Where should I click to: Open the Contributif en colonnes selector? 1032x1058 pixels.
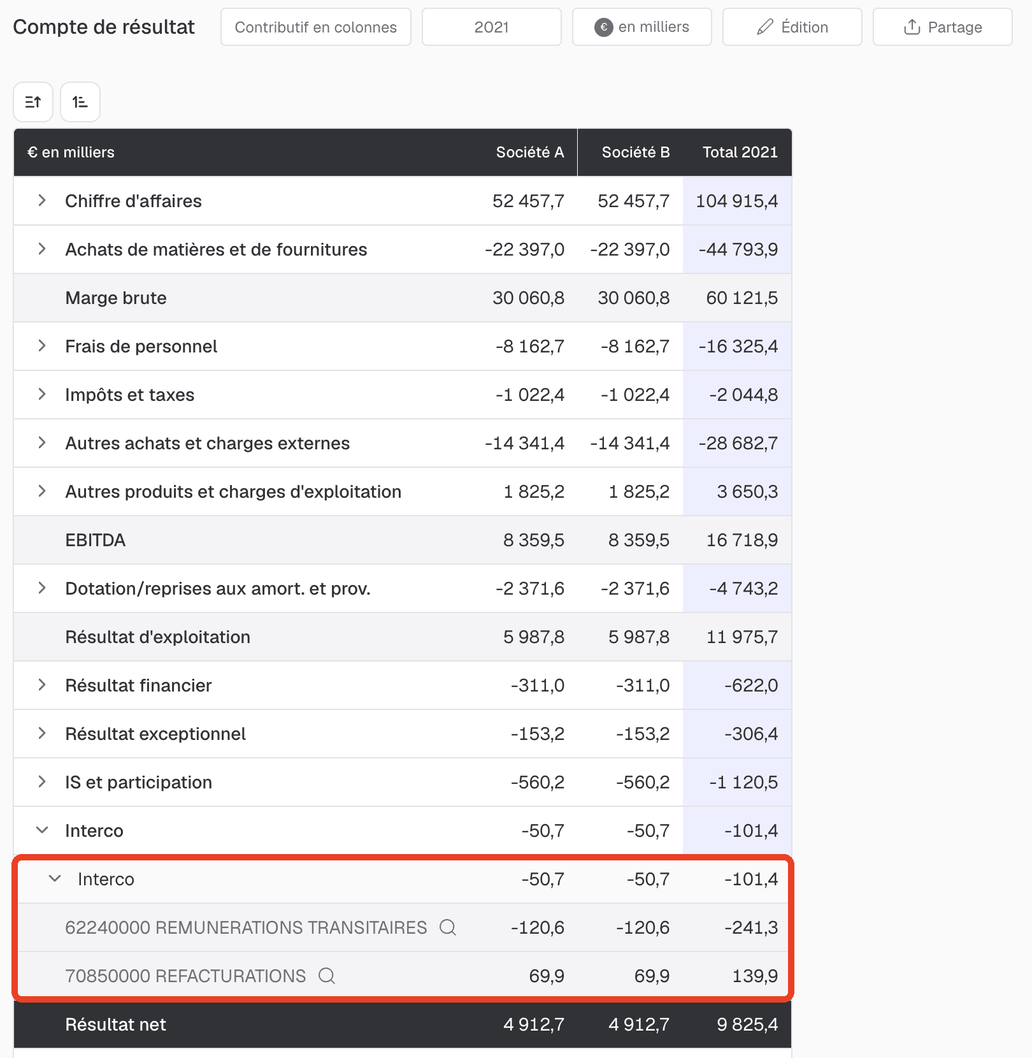tap(316, 27)
